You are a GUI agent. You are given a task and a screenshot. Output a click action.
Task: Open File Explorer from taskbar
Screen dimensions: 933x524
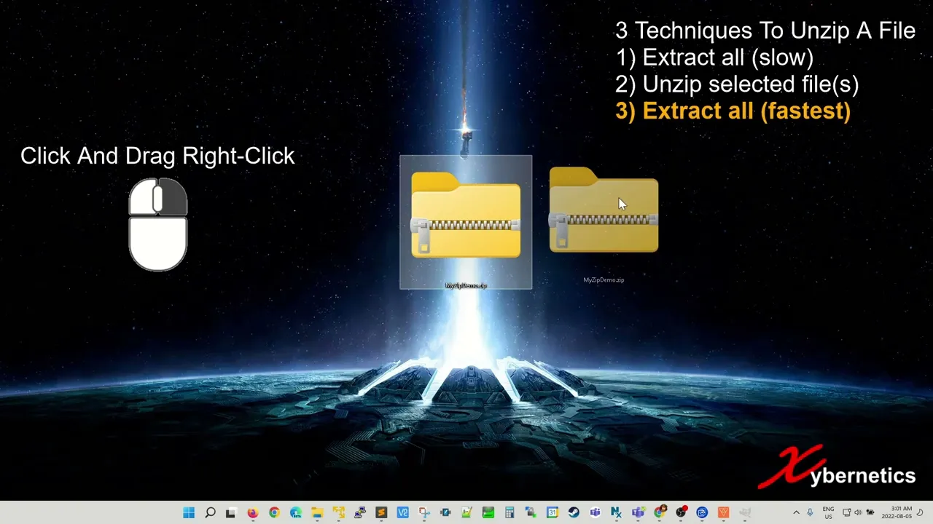click(317, 512)
